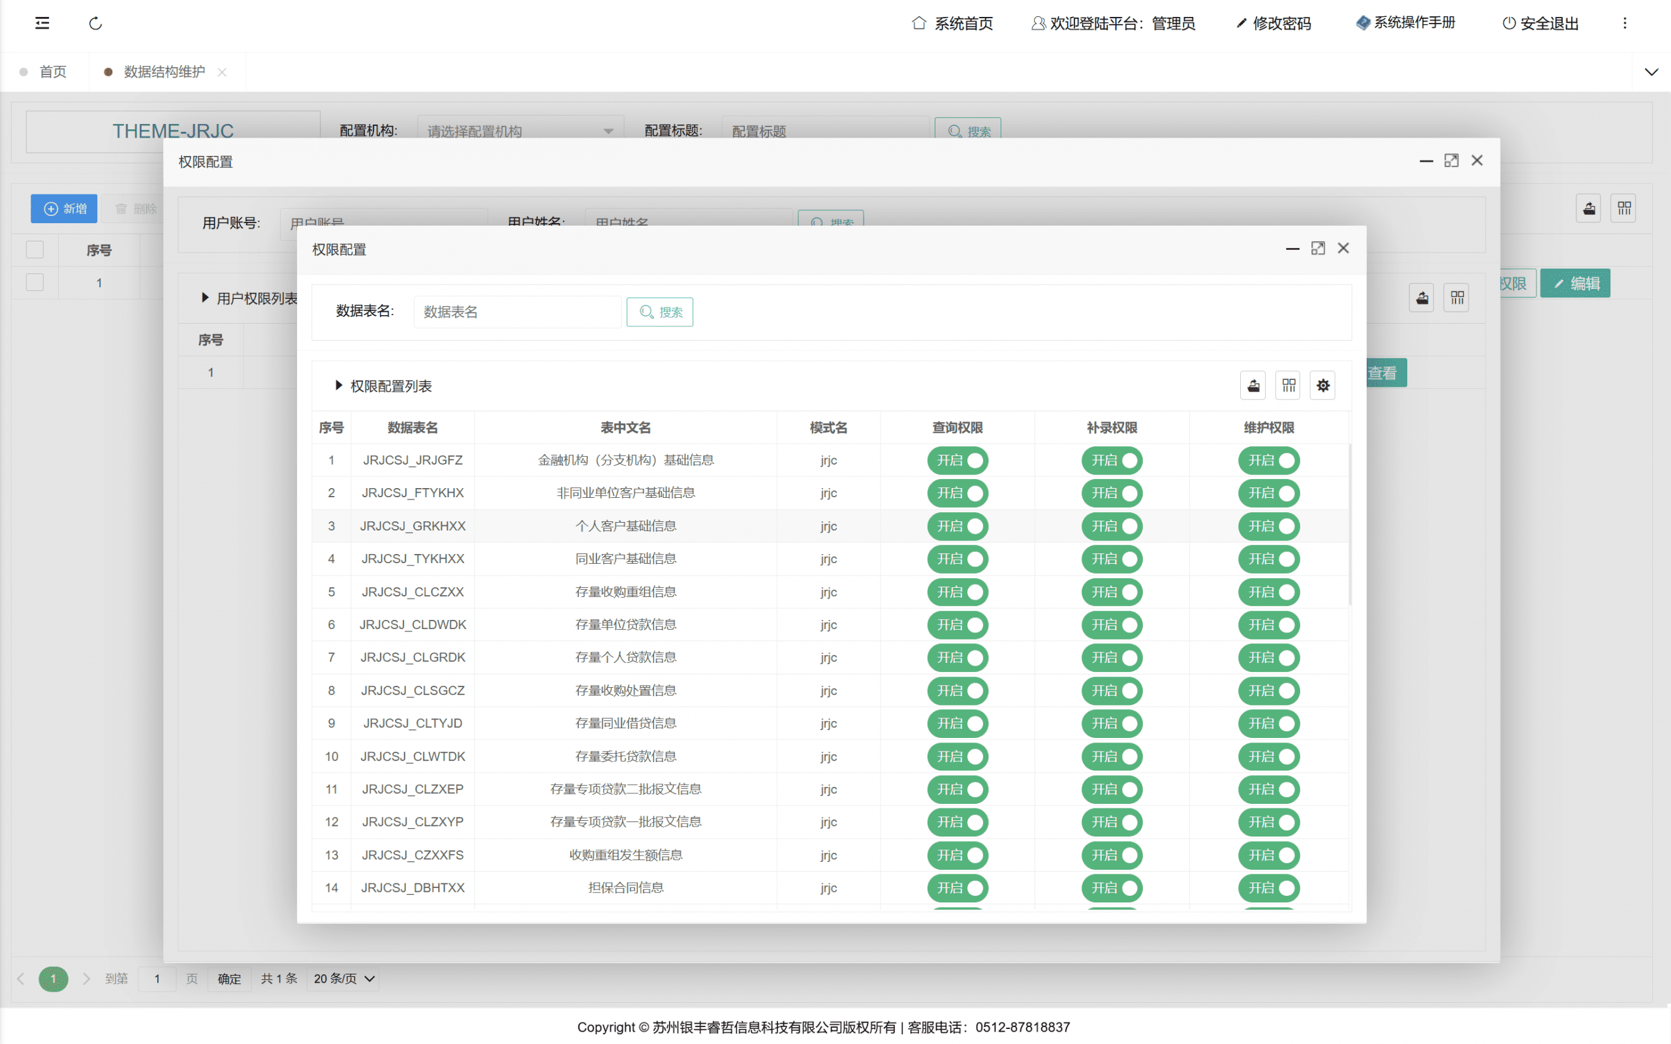This screenshot has width=1671, height=1044.
Task: Click the gear settings icon in 权限配置列表
Action: coord(1322,386)
